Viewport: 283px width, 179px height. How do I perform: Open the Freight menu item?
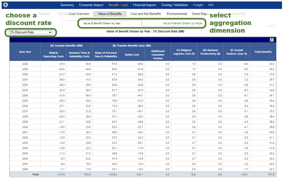click(198, 5)
